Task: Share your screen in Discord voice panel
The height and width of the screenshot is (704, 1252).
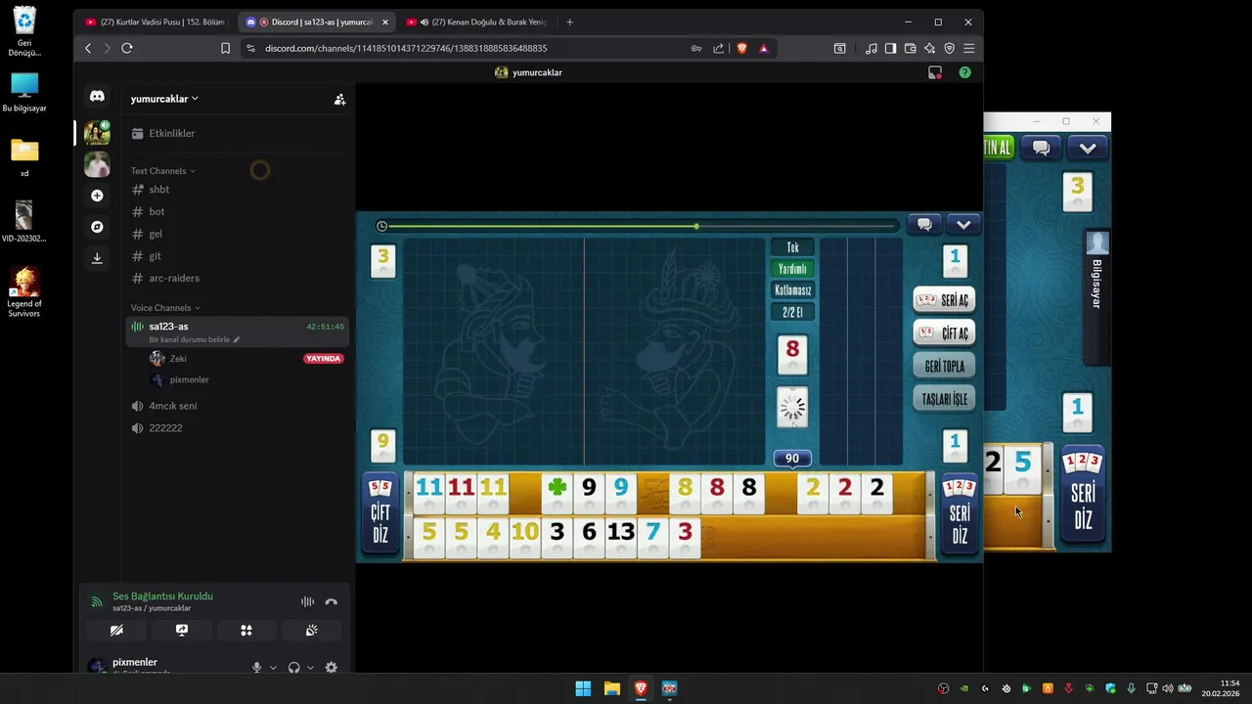Action: coord(182,631)
